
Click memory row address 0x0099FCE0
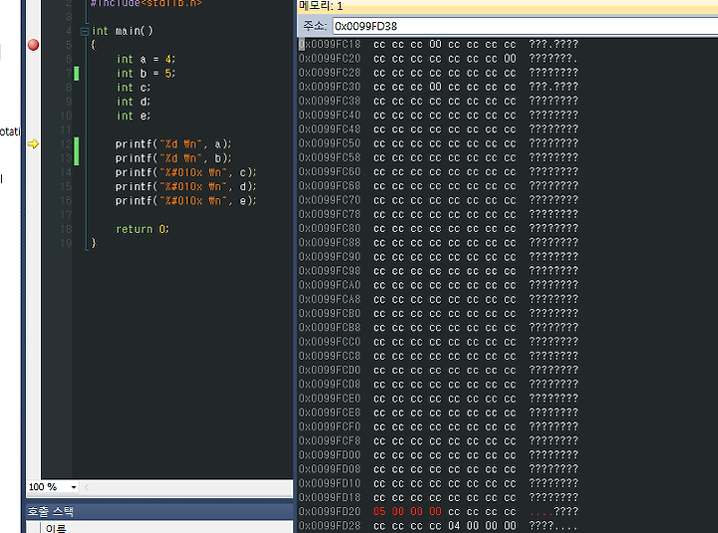pyautogui.click(x=330, y=399)
